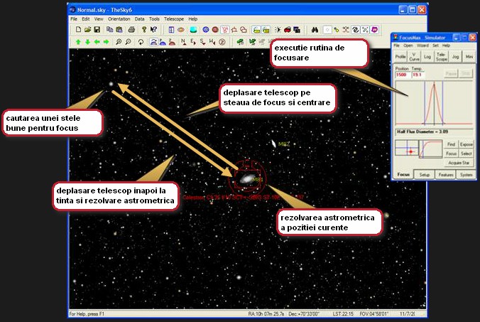
Task: Open the Orientation menu
Action: 119,18
